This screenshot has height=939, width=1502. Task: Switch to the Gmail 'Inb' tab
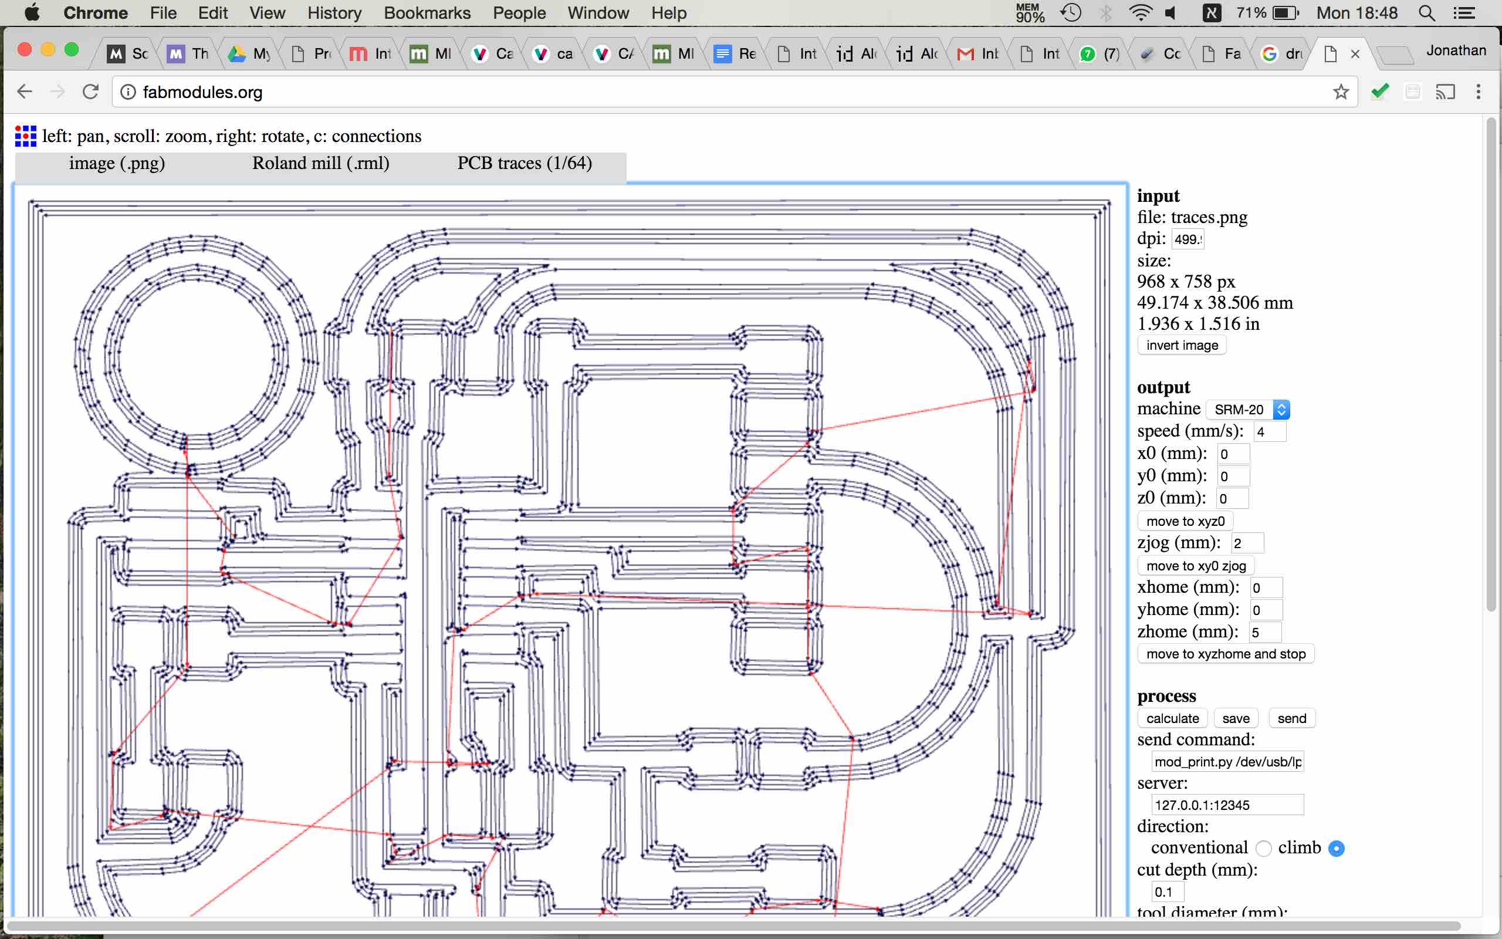[979, 54]
